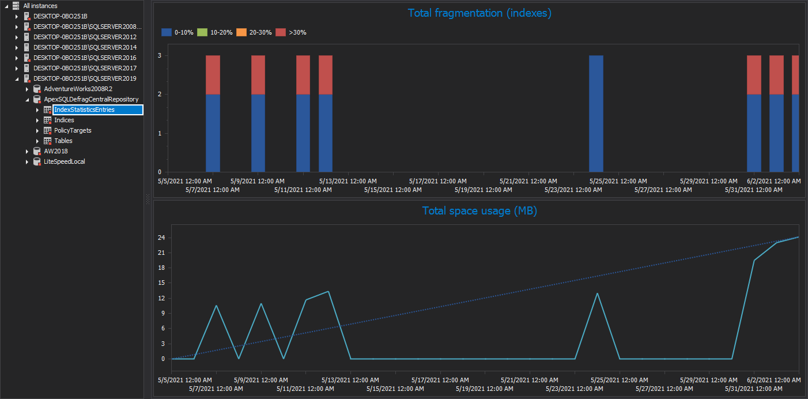Expand the Indices table node
The image size is (808, 399).
coord(37,120)
